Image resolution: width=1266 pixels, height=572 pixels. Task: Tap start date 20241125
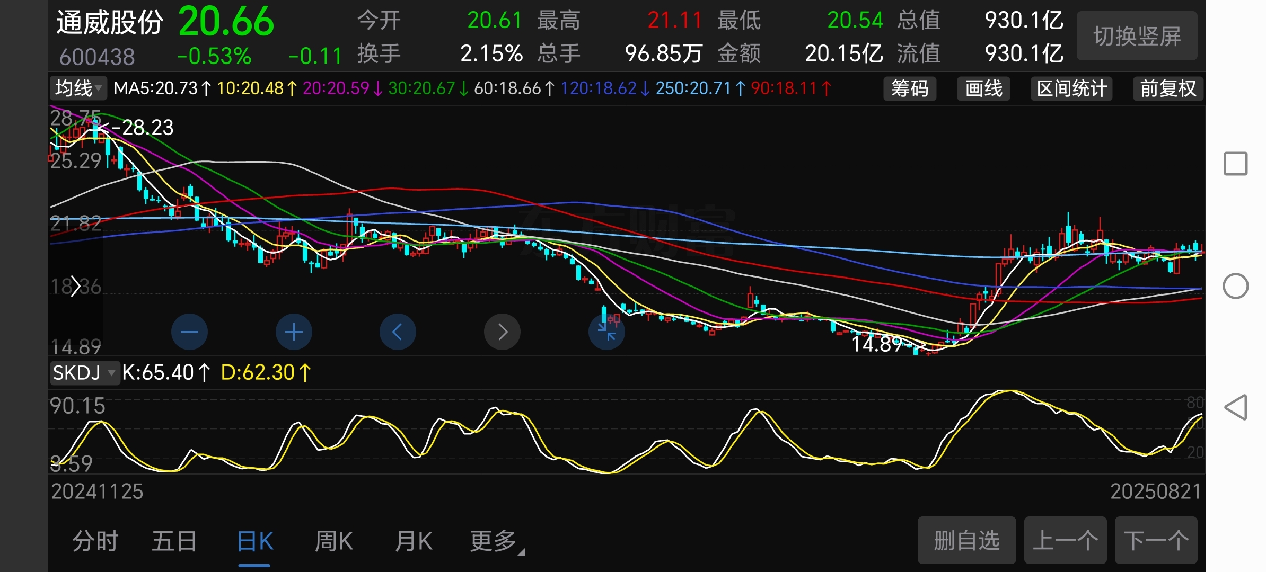[x=97, y=491]
